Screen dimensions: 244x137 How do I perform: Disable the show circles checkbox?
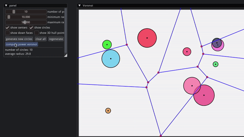coord(31,27)
